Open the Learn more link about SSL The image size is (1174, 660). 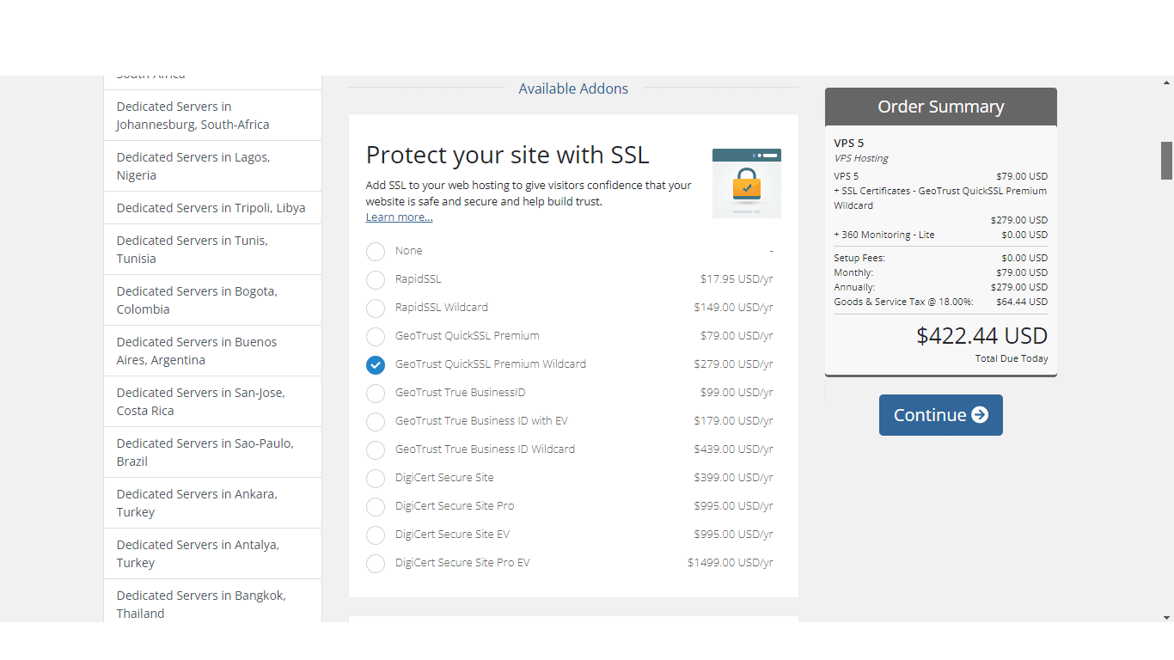pyautogui.click(x=399, y=217)
